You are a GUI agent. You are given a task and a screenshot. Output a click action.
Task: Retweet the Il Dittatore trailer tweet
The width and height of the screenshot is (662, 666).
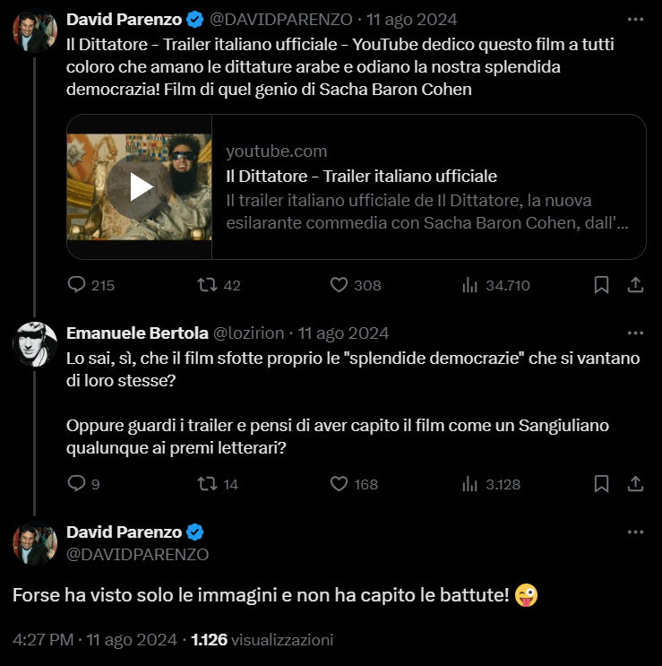(207, 285)
